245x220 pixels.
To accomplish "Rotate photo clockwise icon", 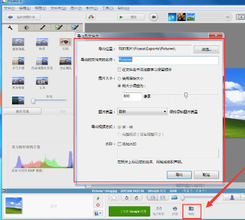I will pyautogui.click(x=136, y=197).
